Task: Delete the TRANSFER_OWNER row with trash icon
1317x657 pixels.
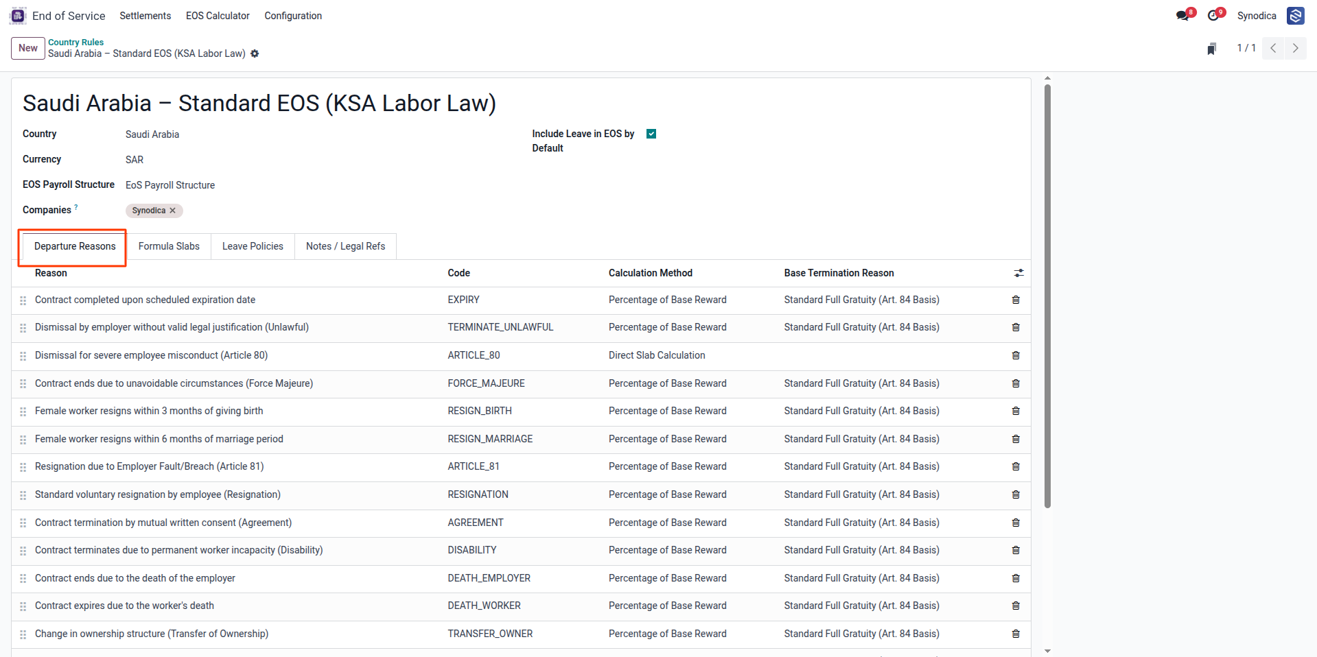Action: tap(1016, 634)
